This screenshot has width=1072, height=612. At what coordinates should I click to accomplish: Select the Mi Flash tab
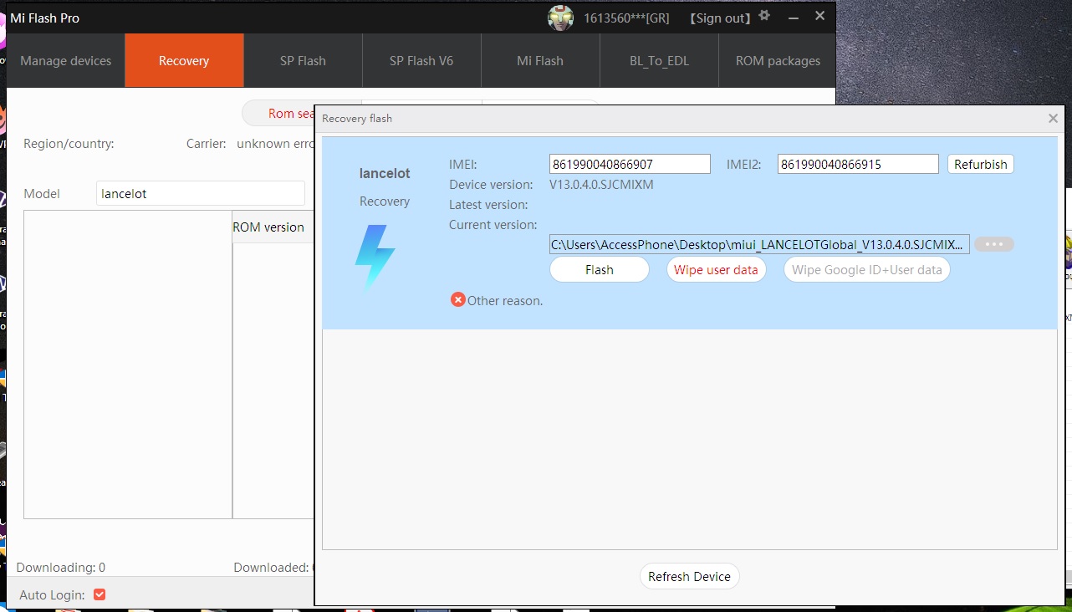[540, 61]
